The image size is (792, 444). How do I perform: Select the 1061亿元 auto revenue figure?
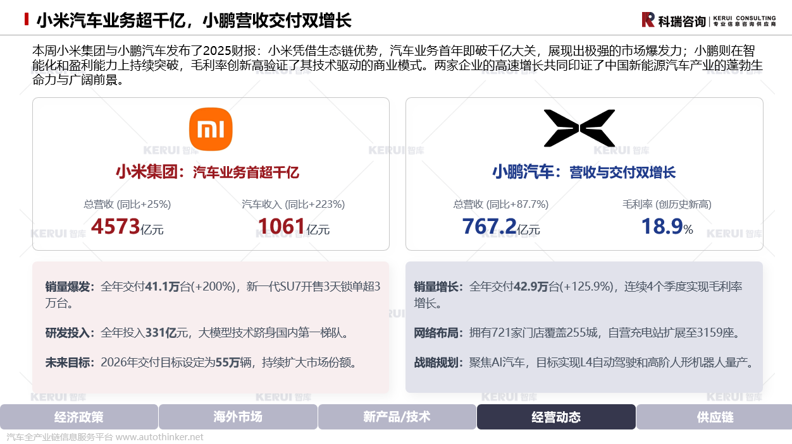pyautogui.click(x=294, y=226)
